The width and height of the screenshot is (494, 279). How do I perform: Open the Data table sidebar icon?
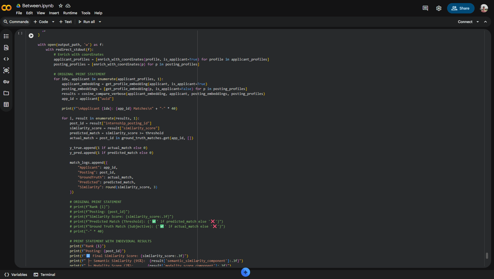click(x=6, y=104)
